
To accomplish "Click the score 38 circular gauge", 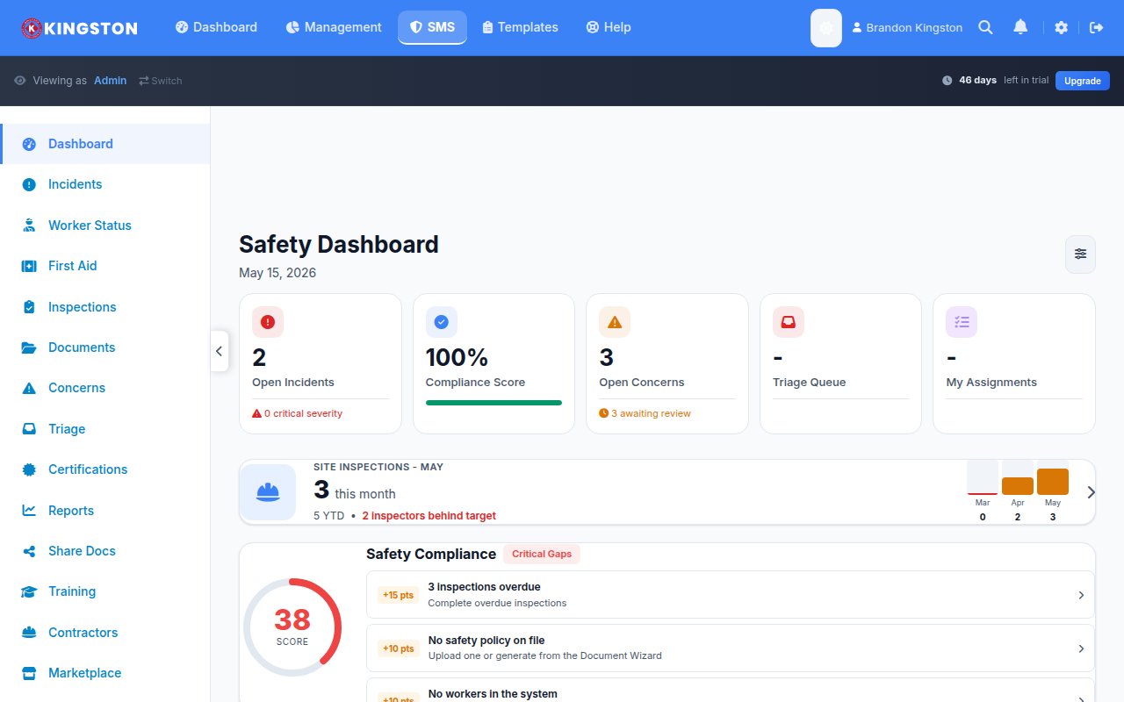I will (292, 627).
